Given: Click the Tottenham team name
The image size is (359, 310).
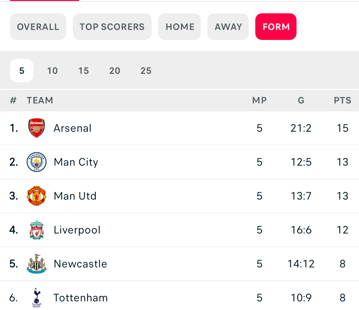Looking at the screenshot, I should (x=80, y=298).
